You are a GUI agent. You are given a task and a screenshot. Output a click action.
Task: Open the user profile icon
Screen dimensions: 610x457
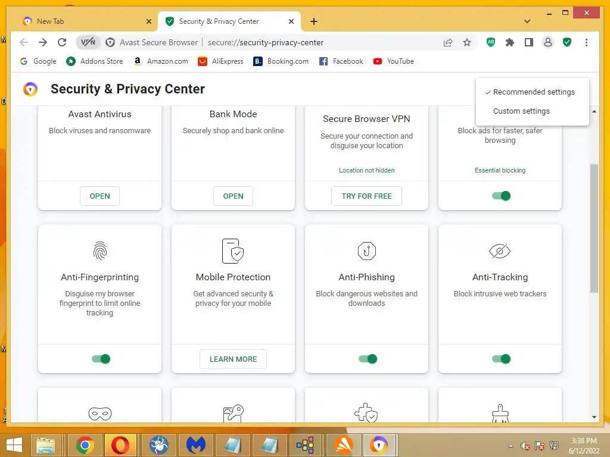click(548, 42)
